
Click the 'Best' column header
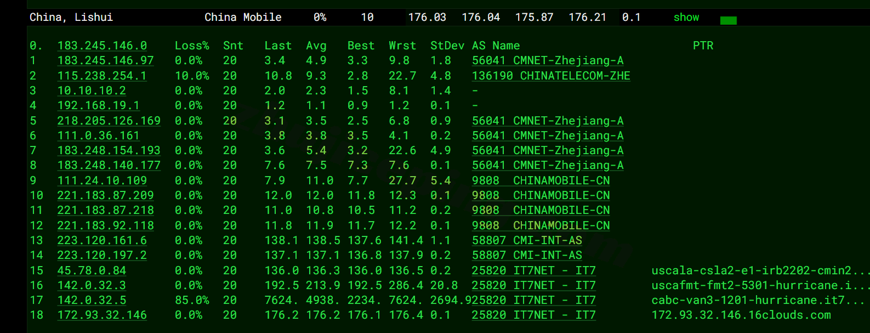click(x=361, y=46)
